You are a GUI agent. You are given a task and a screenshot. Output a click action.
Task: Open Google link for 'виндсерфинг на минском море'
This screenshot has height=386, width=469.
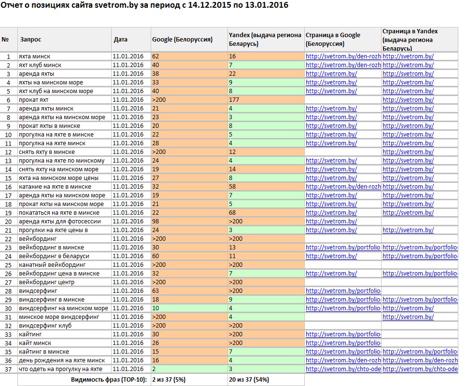[x=343, y=308]
